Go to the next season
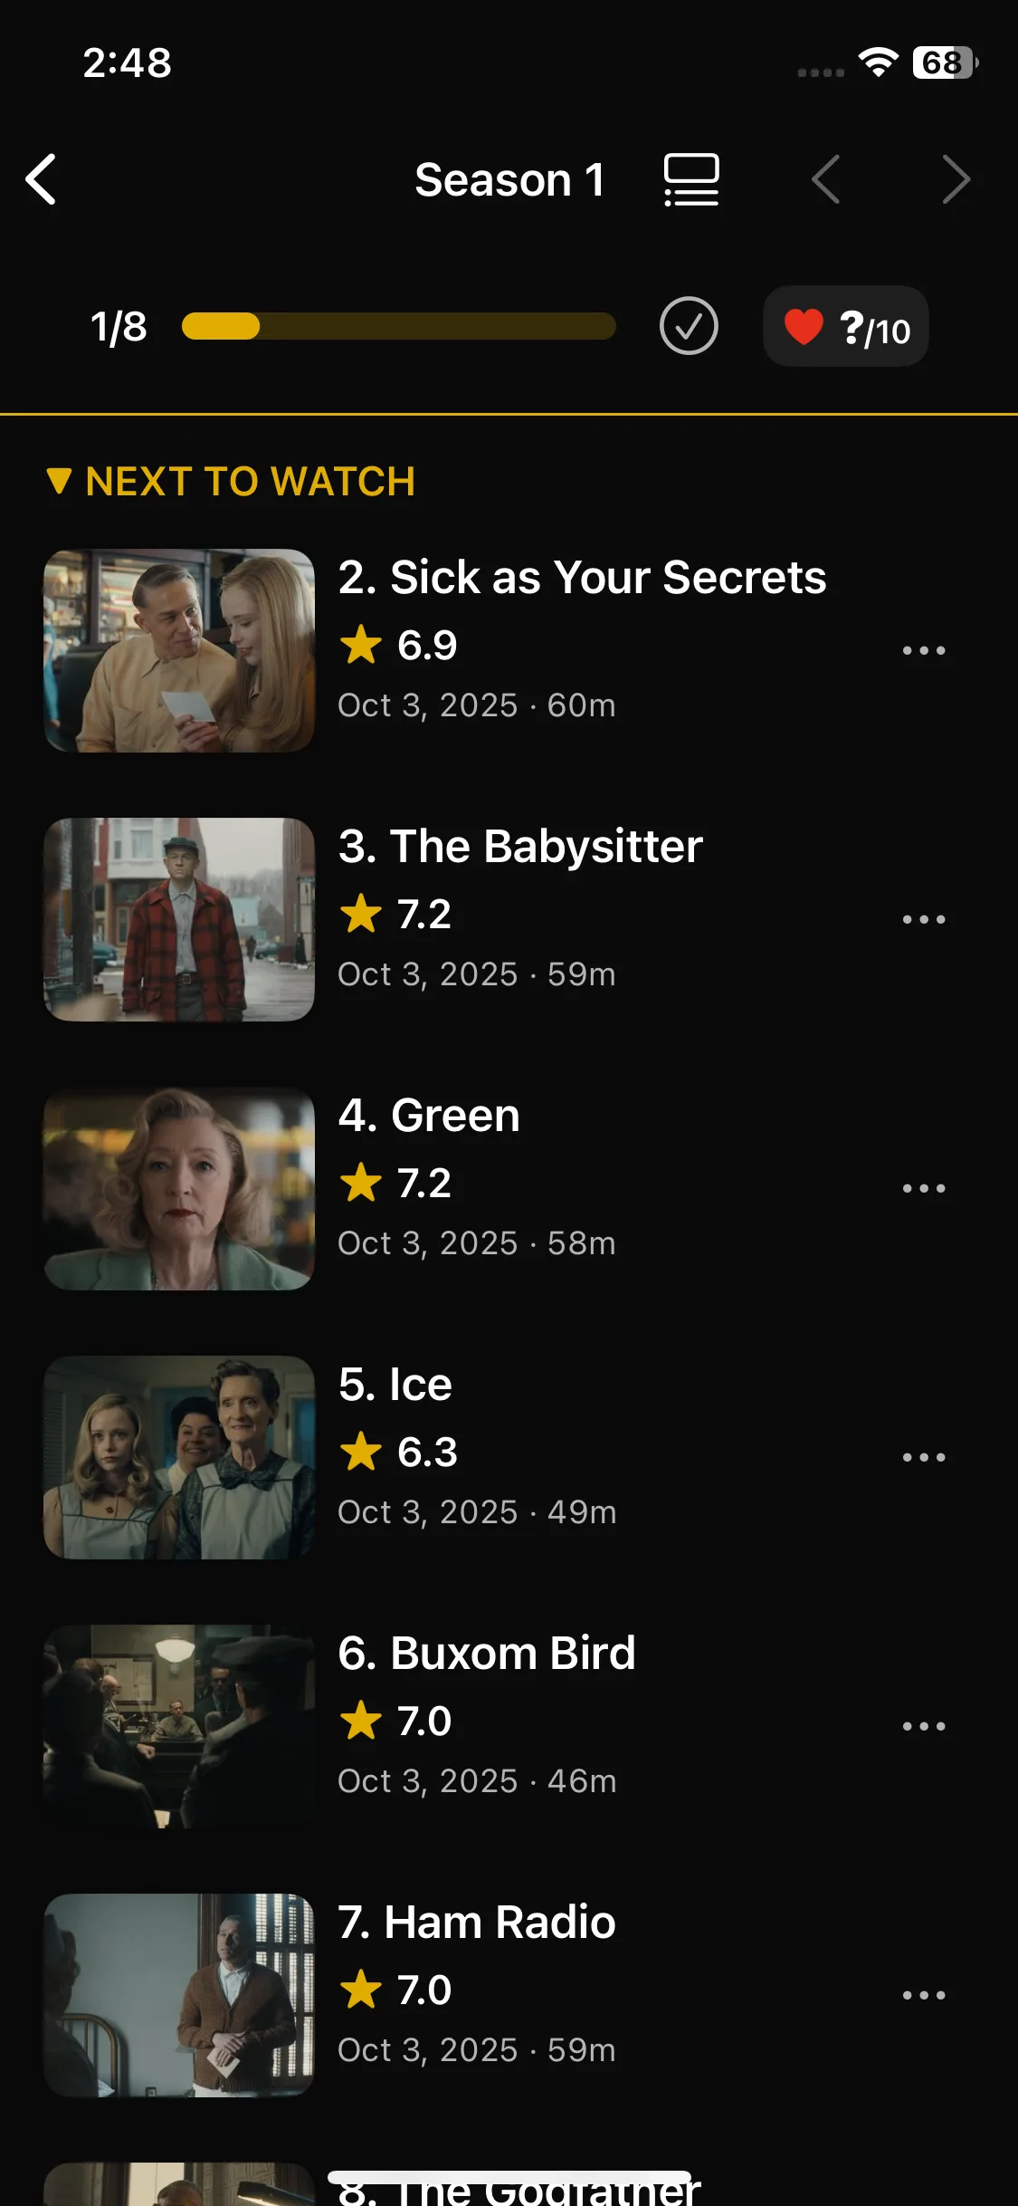Viewport: 1018px width, 2206px height. pos(956,179)
